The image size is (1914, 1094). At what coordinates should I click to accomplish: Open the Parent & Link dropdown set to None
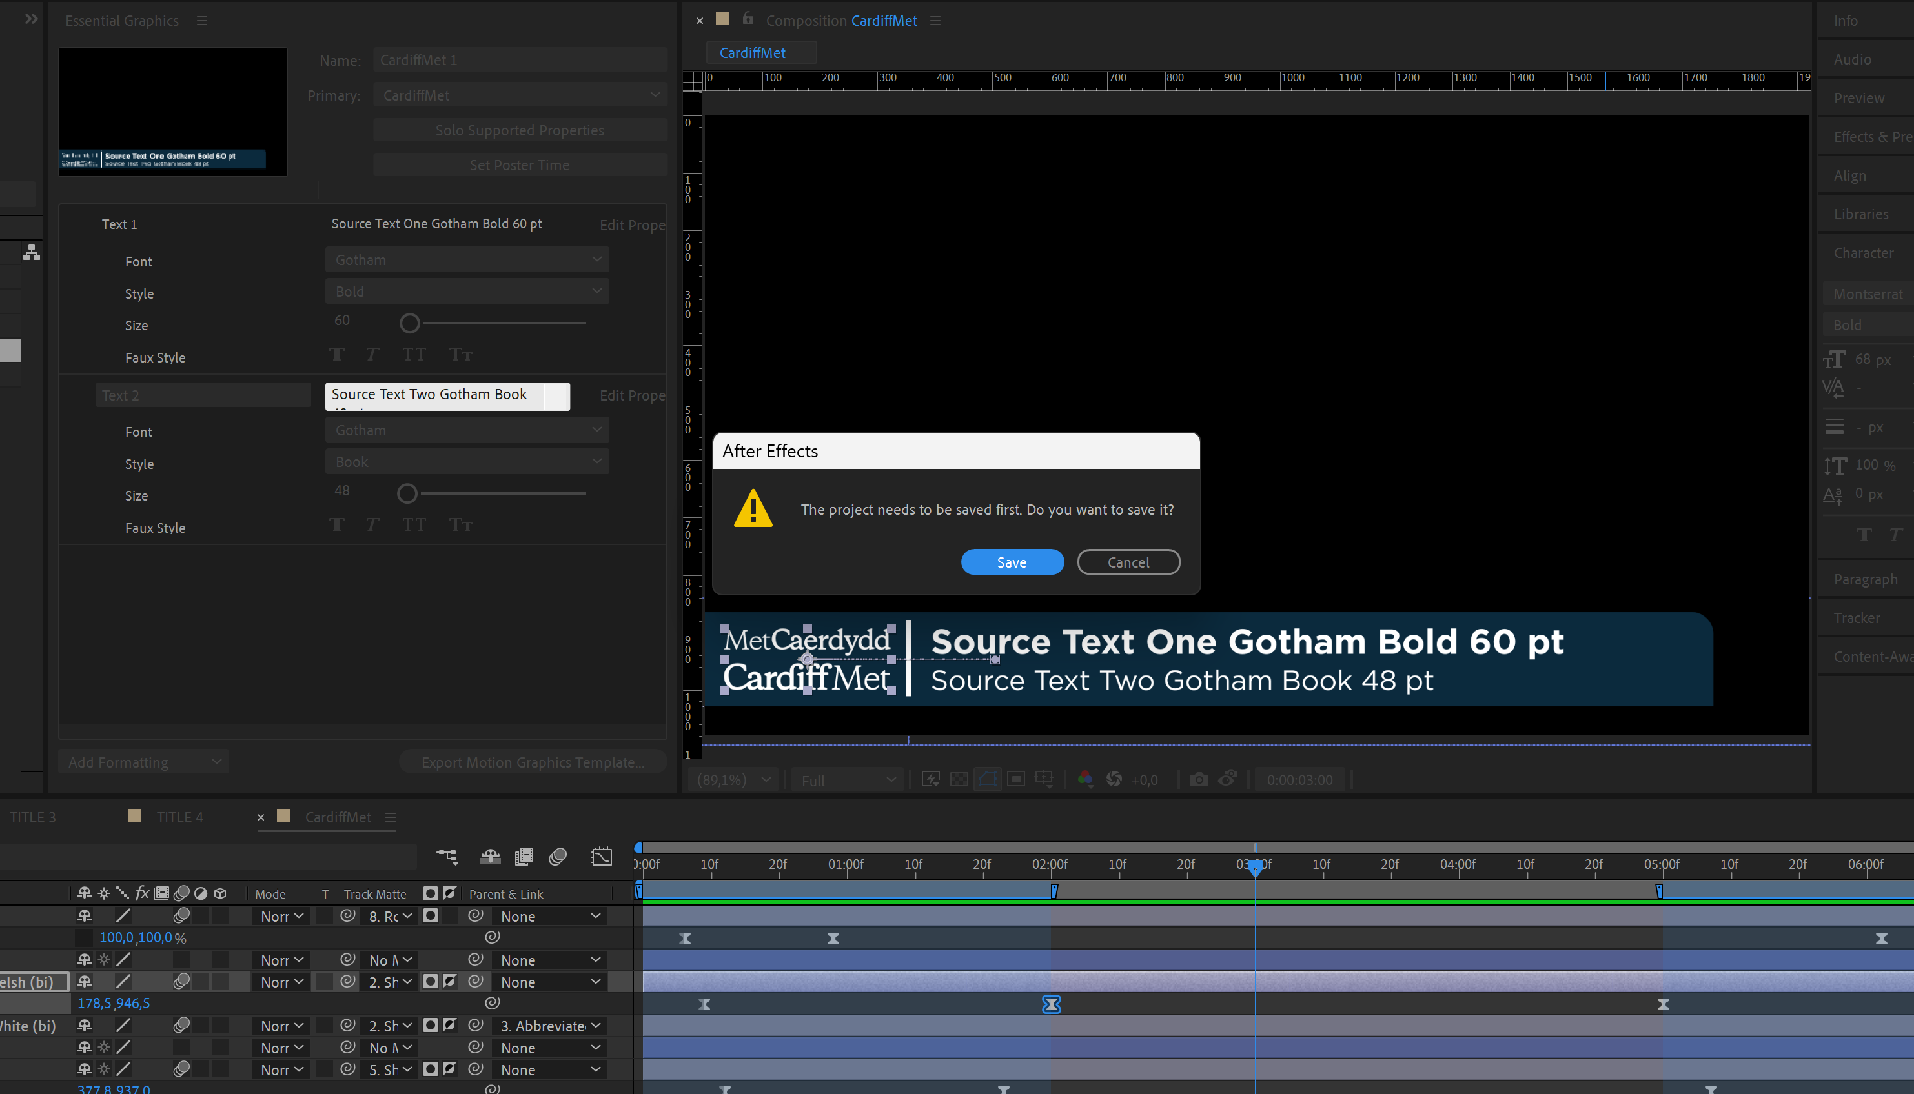coord(549,916)
